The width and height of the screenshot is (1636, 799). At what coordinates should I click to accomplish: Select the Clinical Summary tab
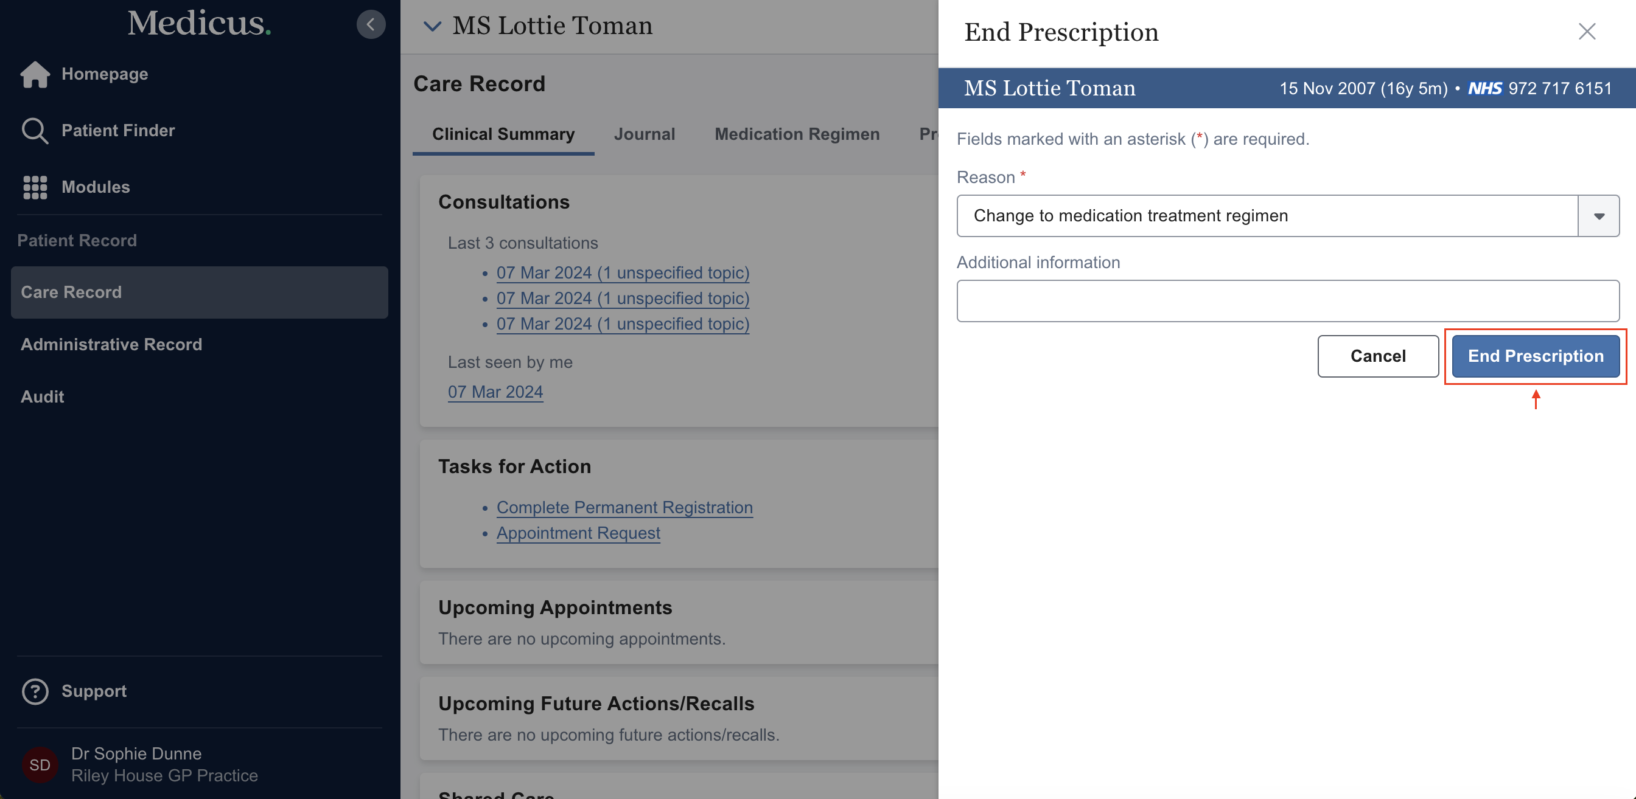[x=503, y=134]
